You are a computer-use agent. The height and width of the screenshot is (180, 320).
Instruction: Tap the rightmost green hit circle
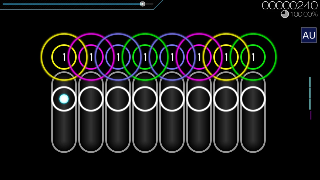click(x=253, y=57)
